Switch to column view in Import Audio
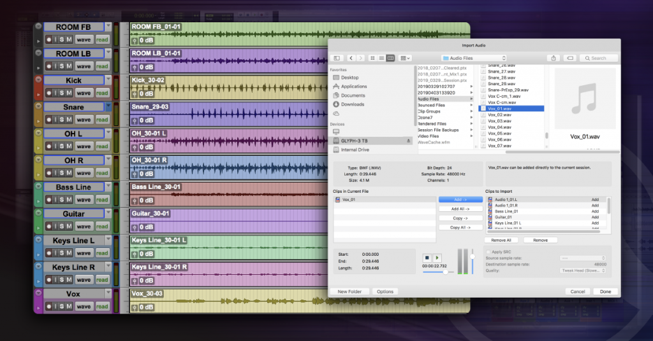Image resolution: width=653 pixels, height=341 pixels. pos(390,58)
